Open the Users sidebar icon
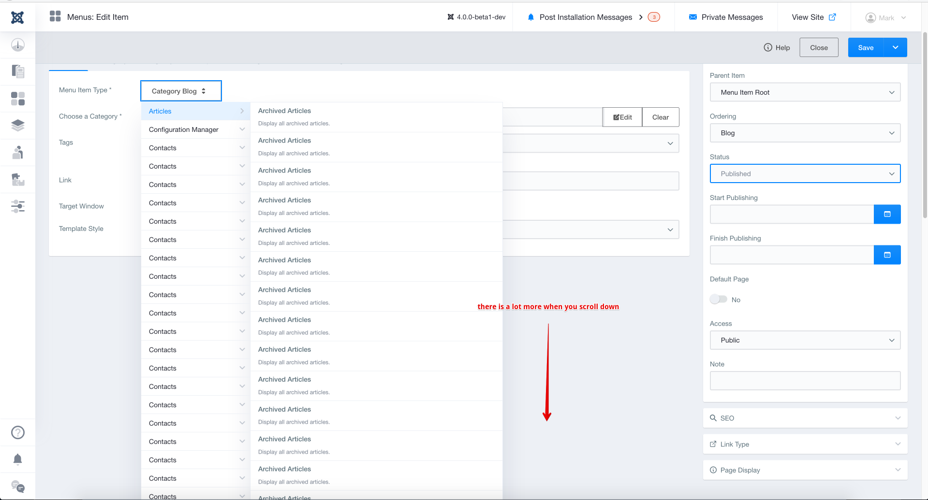 click(18, 153)
